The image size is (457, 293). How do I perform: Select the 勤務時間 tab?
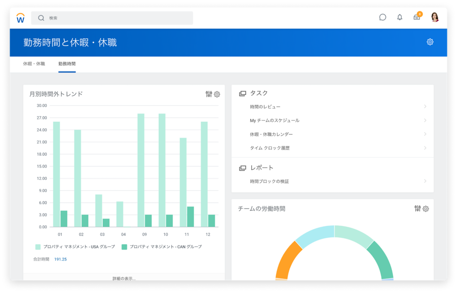pos(67,64)
